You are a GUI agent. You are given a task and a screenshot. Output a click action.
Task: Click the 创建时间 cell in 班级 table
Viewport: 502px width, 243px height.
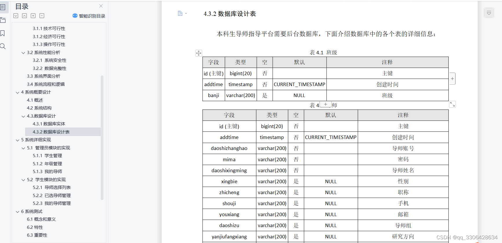tap(387, 84)
